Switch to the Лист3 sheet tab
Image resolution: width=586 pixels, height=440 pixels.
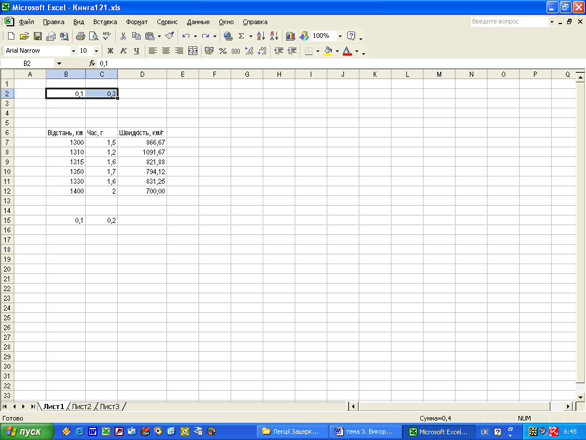coord(109,406)
